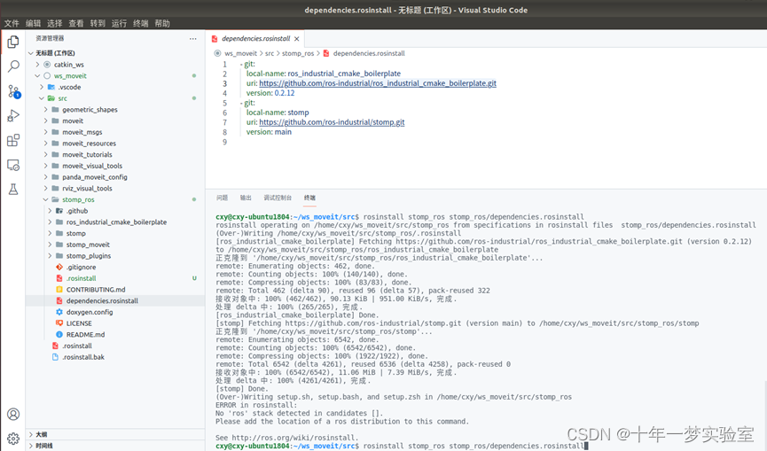Screen dimensions: 767x451
Task: Open the Accounts icon in activity bar
Action: click(x=13, y=415)
